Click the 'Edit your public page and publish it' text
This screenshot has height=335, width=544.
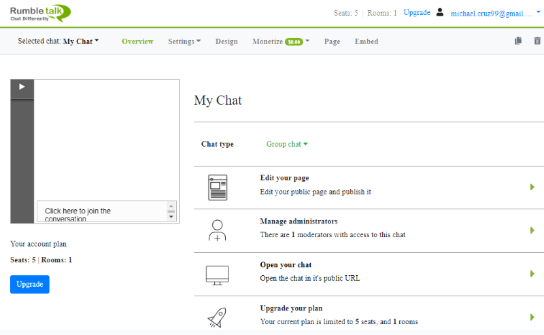pos(316,192)
